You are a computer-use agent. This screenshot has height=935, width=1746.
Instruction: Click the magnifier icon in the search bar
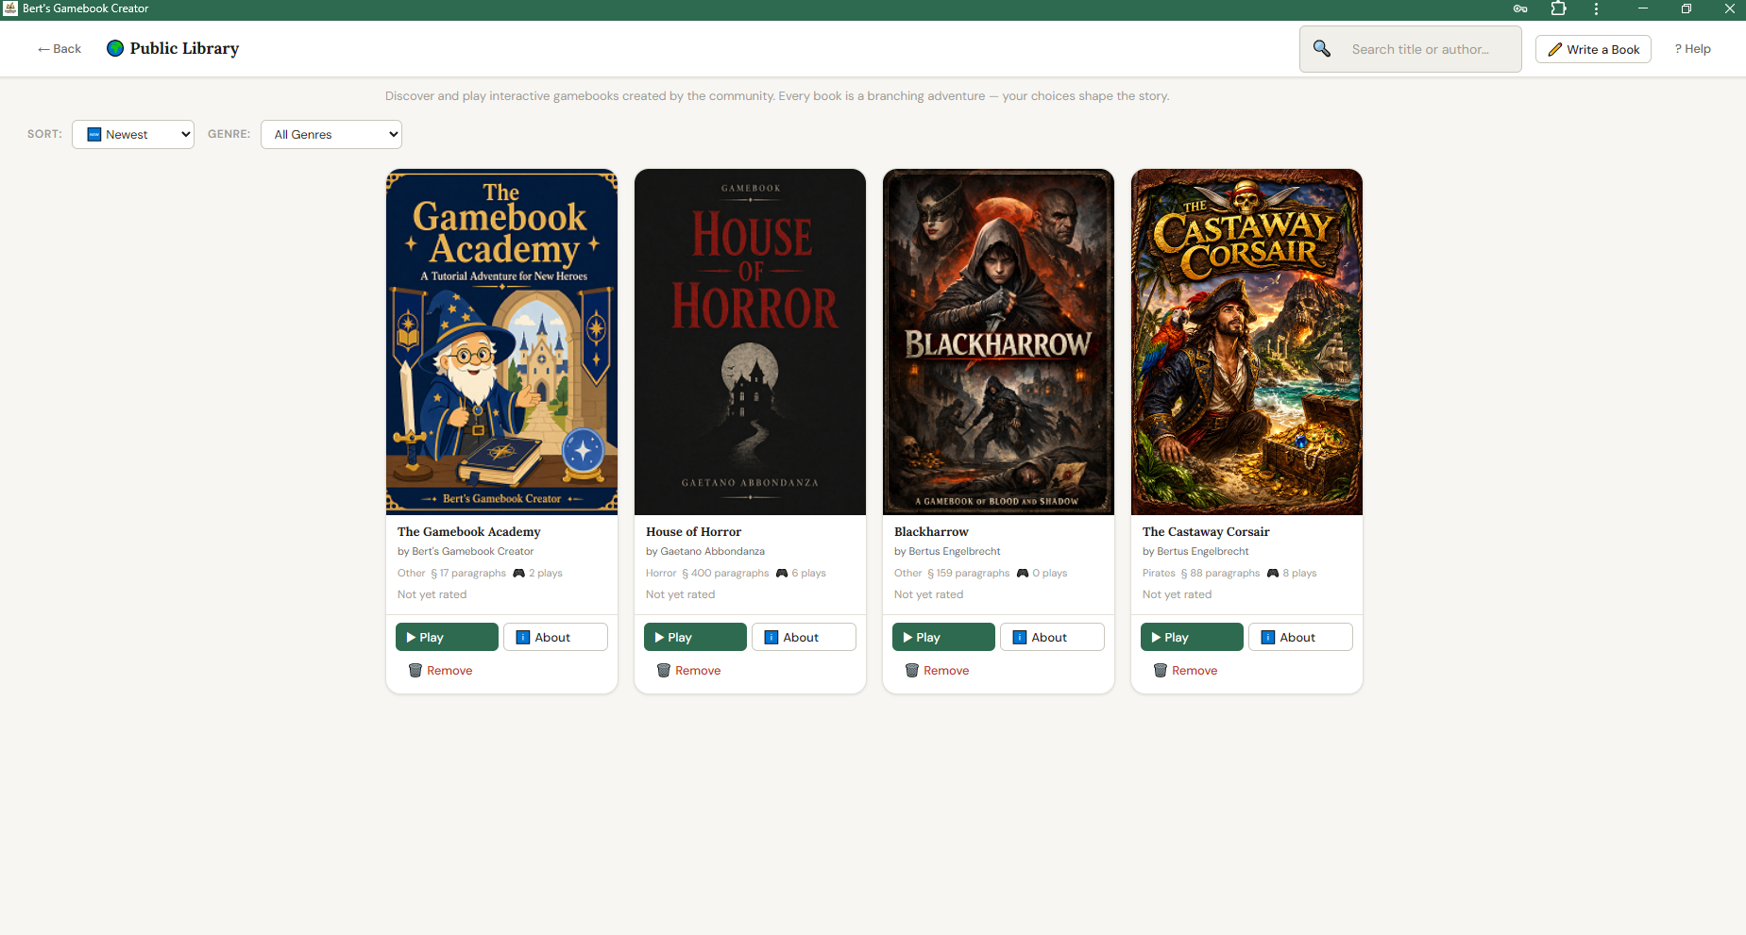tap(1321, 48)
